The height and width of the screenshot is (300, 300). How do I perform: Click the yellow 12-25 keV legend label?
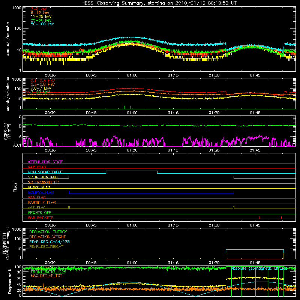(x=41, y=16)
